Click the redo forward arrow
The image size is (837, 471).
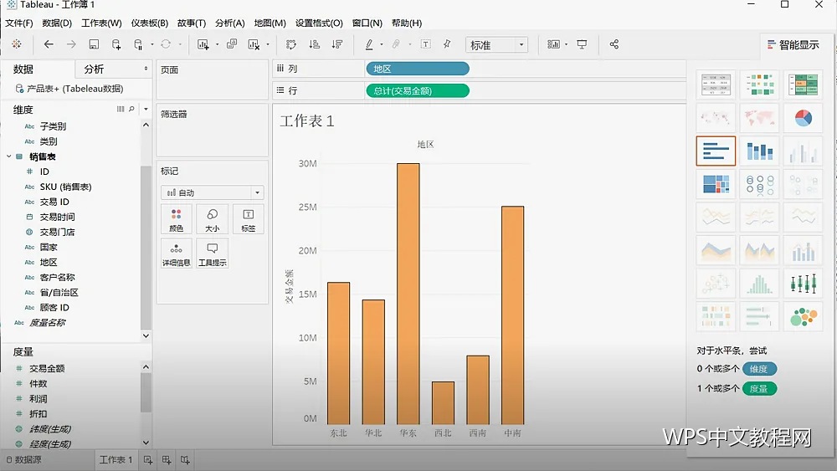pyautogui.click(x=71, y=44)
